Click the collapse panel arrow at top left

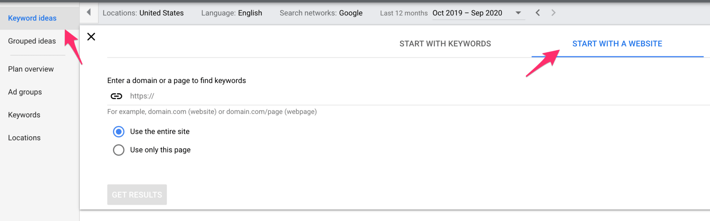[89, 12]
